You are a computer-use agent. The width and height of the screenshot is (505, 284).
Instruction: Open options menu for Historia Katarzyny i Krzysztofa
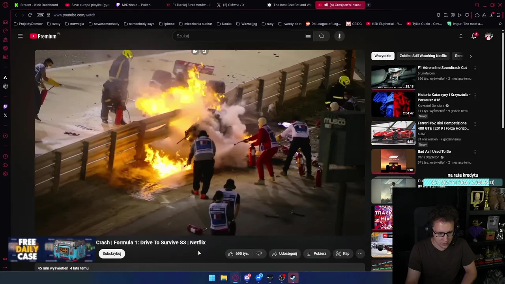(475, 95)
